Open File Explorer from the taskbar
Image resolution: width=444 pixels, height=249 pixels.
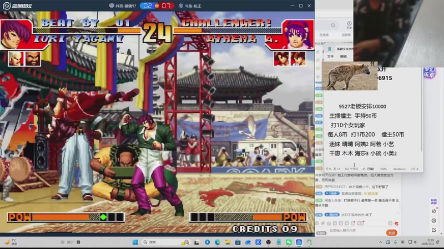(x=228, y=242)
